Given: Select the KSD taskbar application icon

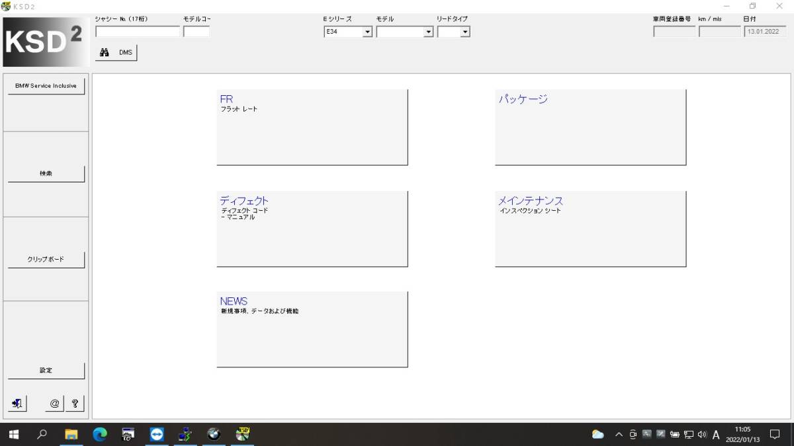Looking at the screenshot, I should [x=242, y=434].
